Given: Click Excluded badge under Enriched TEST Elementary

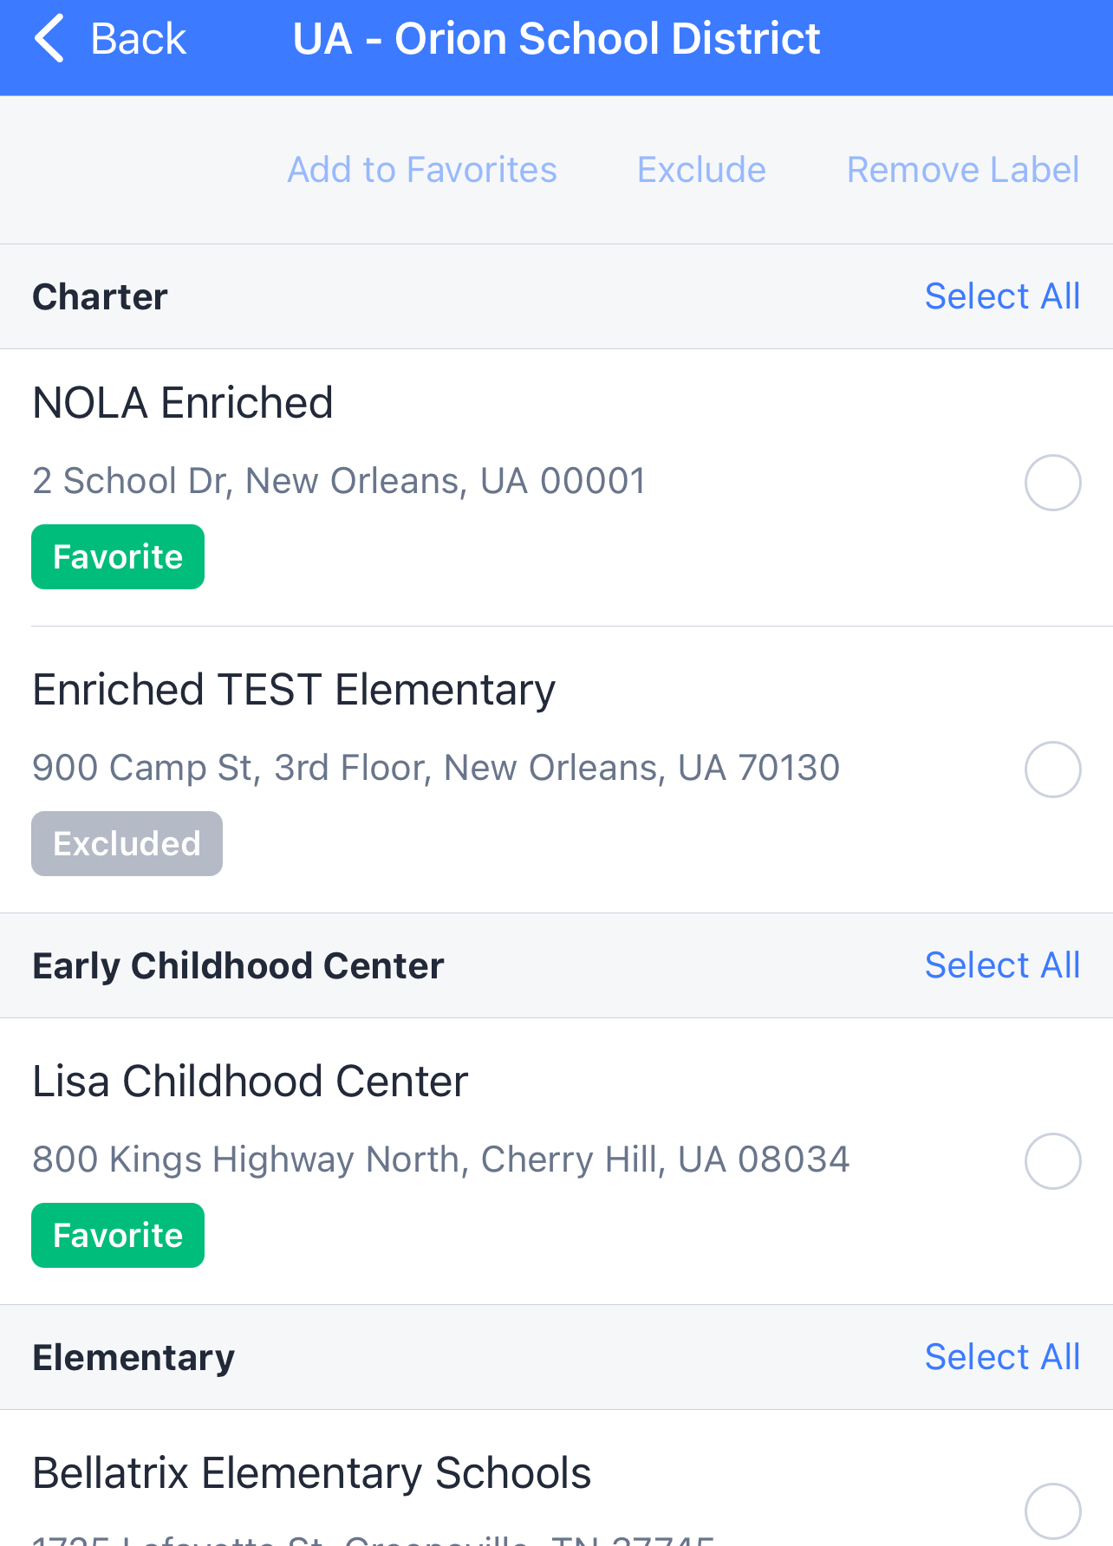Looking at the screenshot, I should pyautogui.click(x=127, y=843).
